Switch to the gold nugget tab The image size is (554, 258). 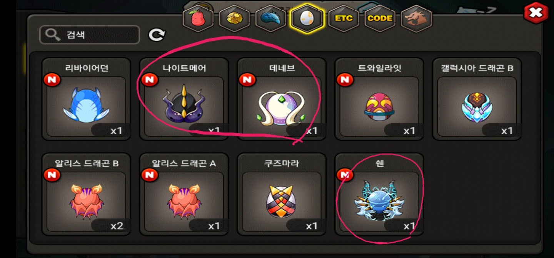234,18
